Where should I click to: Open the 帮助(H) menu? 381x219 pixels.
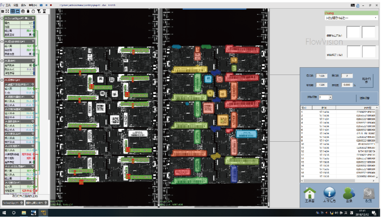click(x=33, y=5)
